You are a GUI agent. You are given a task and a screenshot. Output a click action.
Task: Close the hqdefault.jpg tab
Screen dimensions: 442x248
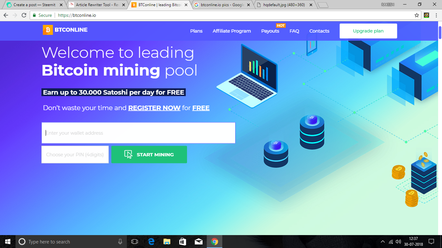click(310, 5)
